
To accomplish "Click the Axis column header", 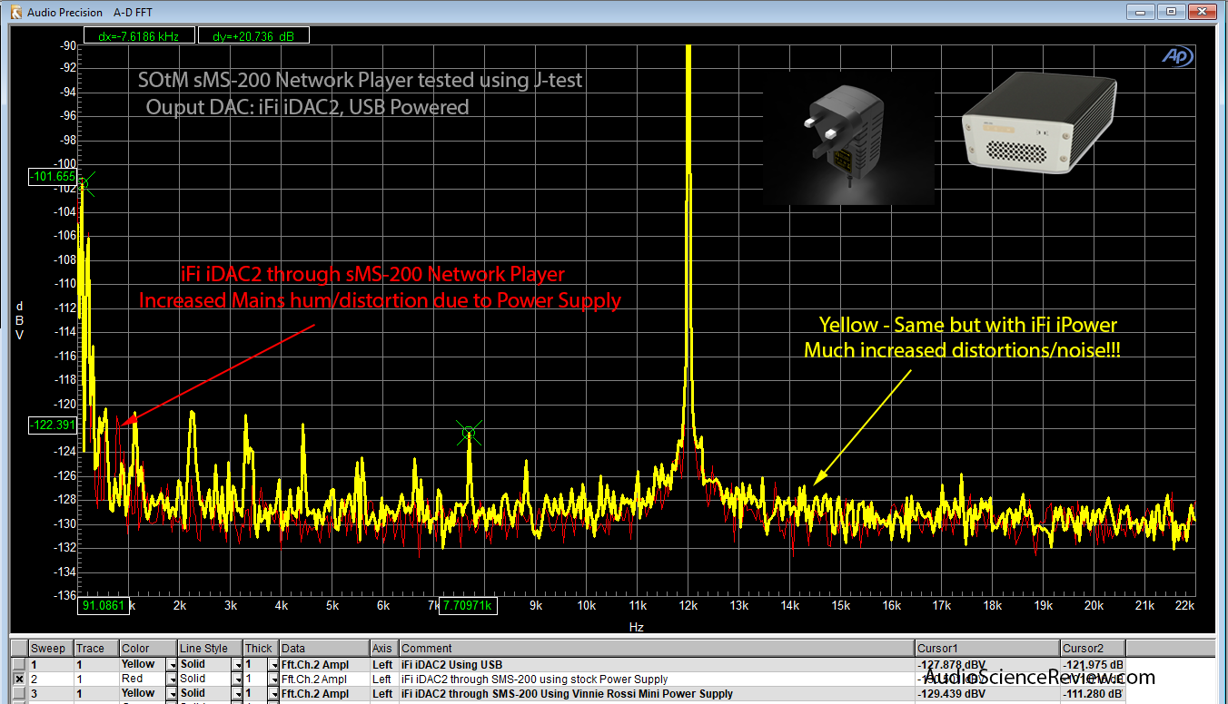I will point(384,649).
